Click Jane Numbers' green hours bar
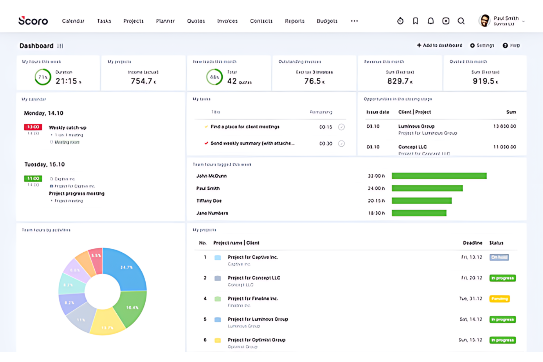Screen dimensions: 543x362 pyautogui.click(x=419, y=213)
